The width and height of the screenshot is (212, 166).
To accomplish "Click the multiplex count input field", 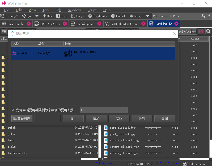I will (104, 110).
